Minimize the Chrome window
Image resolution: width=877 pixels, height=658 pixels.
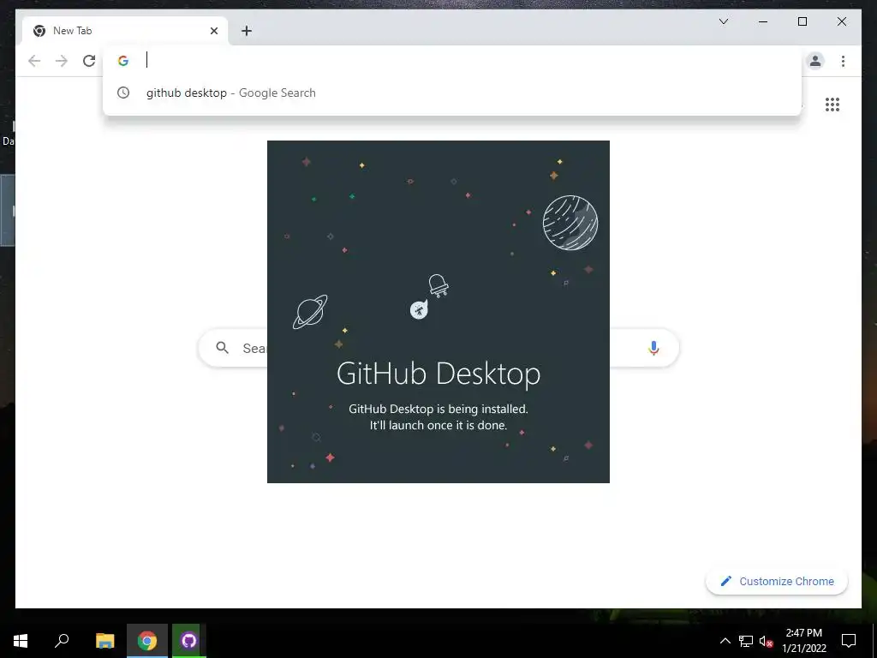pyautogui.click(x=763, y=21)
